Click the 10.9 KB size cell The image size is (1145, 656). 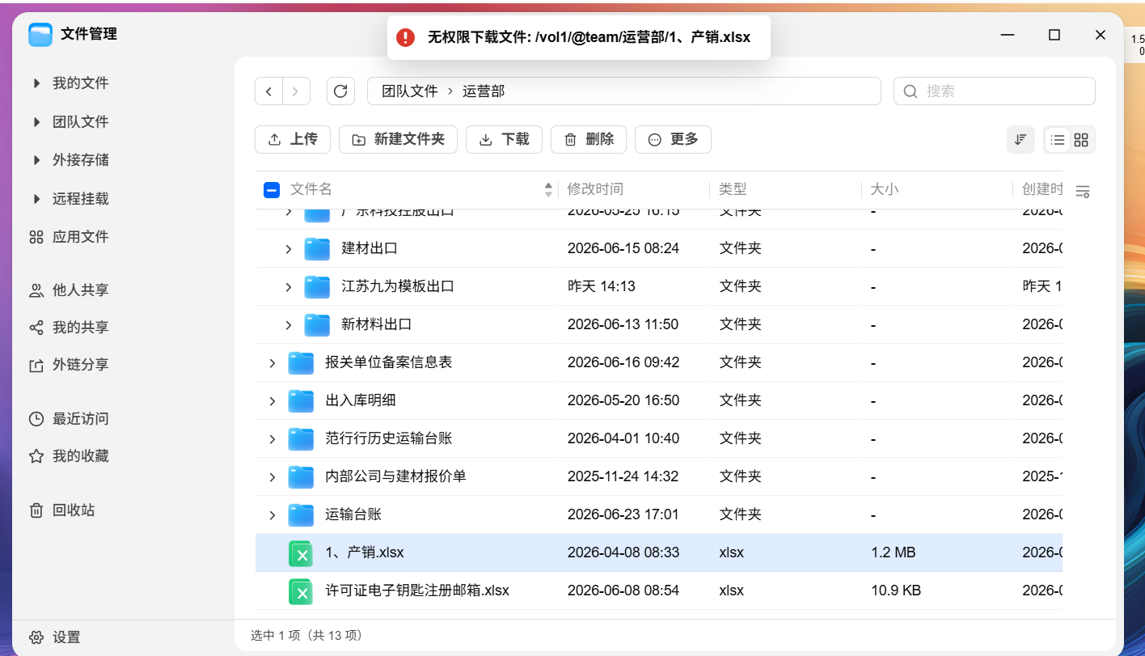pos(896,590)
